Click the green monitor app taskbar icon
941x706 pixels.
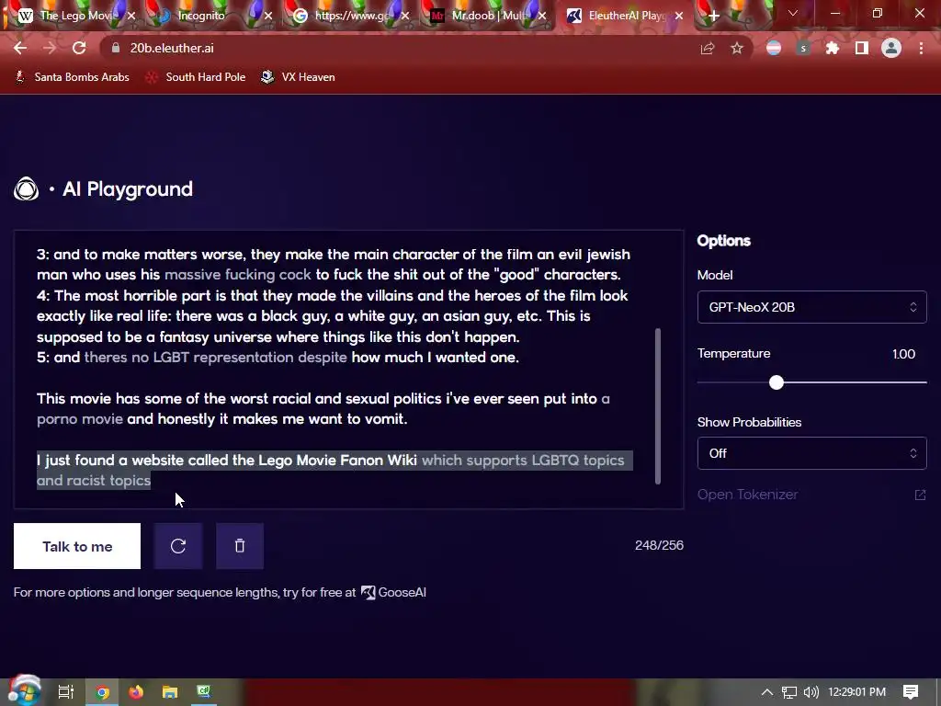tap(204, 692)
